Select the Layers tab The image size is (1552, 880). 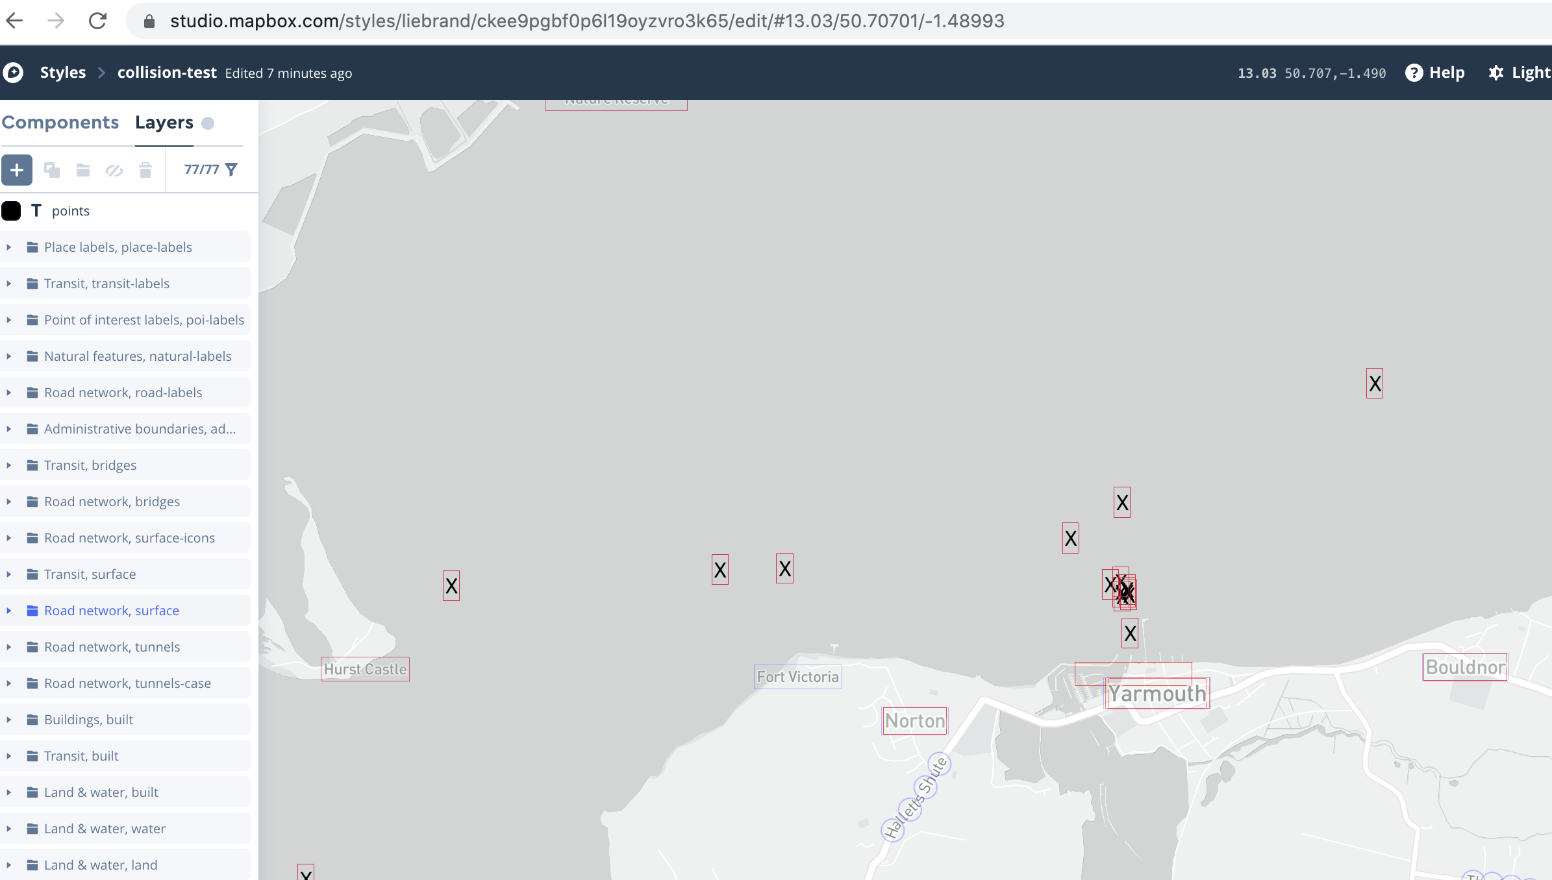tap(164, 123)
